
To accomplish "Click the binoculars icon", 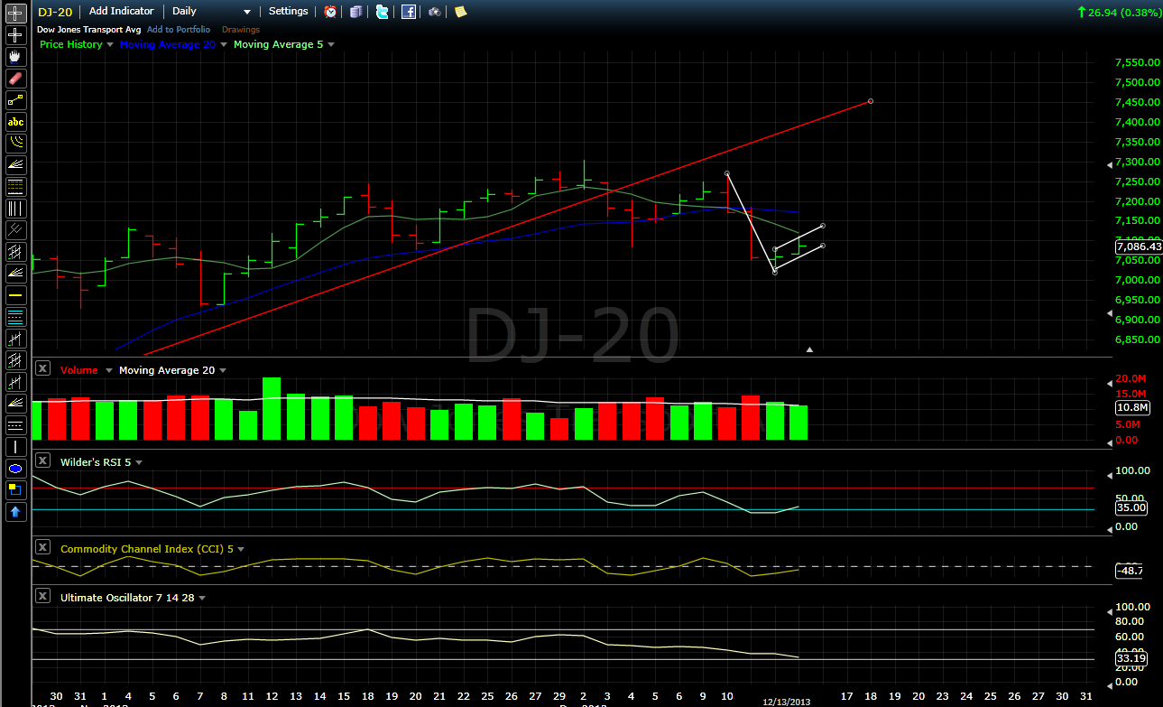I will coord(435,12).
